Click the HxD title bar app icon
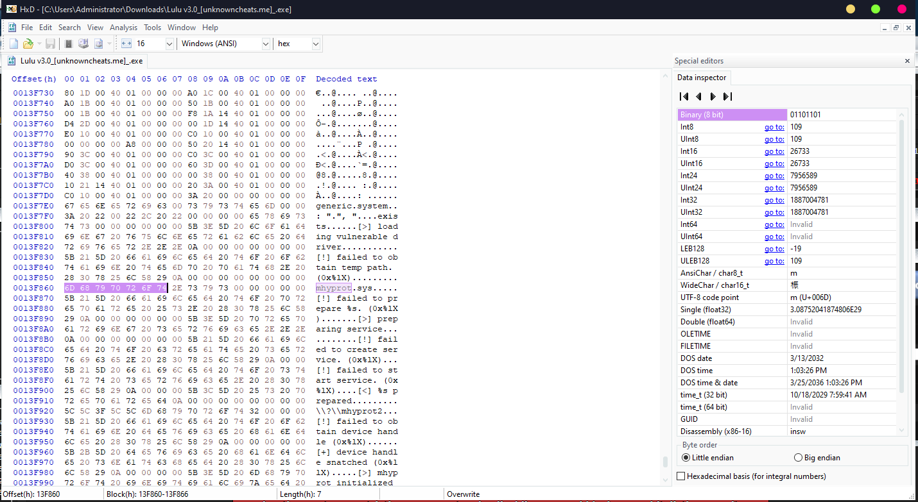Image resolution: width=918 pixels, height=502 pixels. [x=12, y=9]
